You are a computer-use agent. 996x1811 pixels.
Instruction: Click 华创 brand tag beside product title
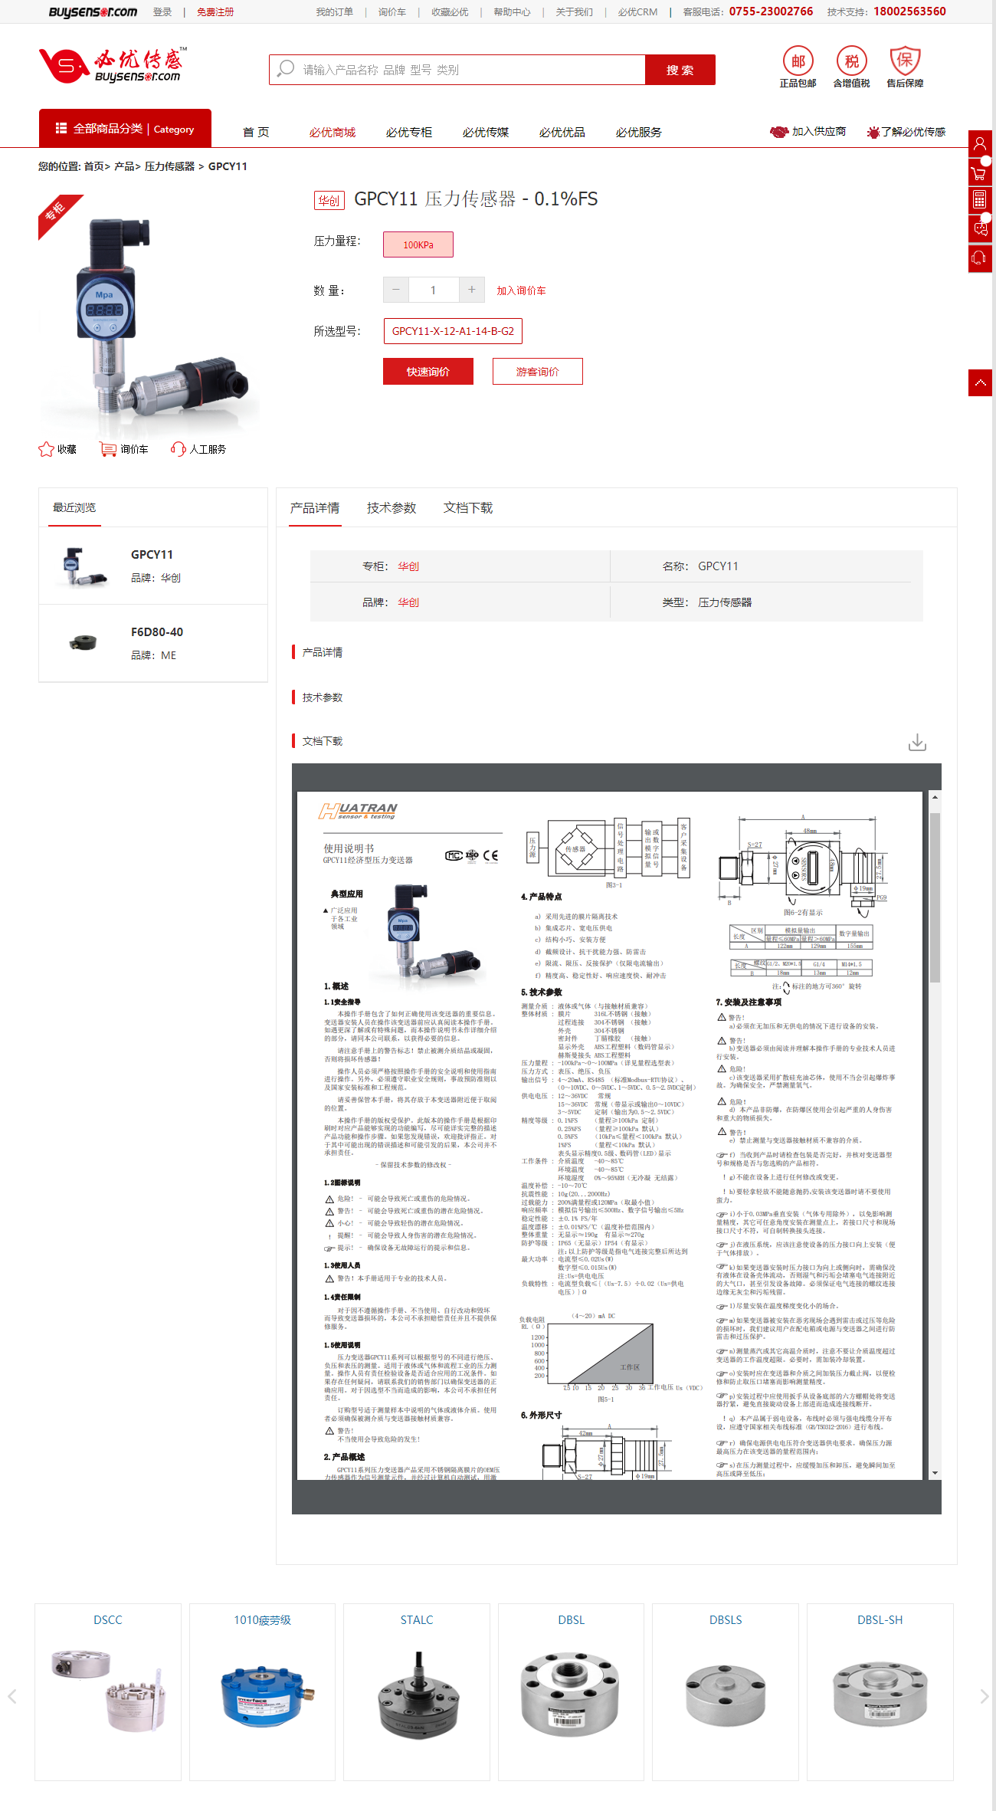tap(329, 200)
